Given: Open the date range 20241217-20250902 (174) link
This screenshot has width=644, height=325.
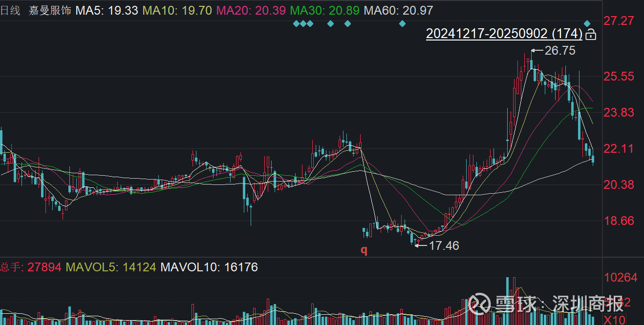Looking at the screenshot, I should (504, 34).
